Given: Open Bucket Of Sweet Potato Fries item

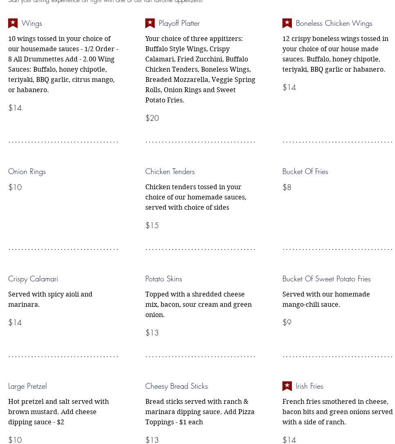Looking at the screenshot, I should tap(326, 279).
